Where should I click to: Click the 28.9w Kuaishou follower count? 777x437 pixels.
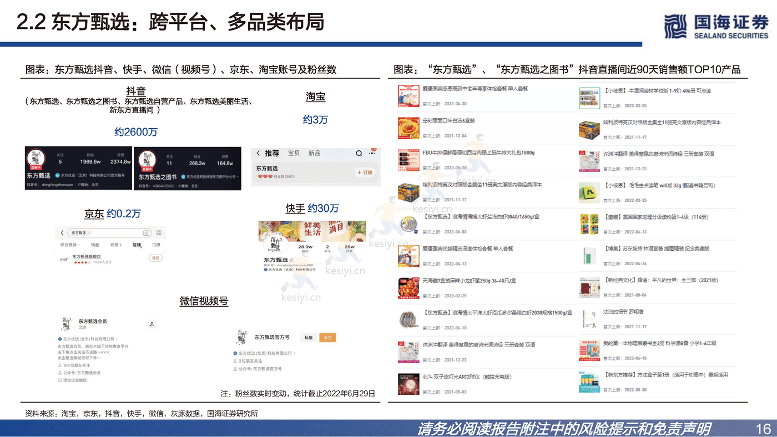pyautogui.click(x=304, y=246)
